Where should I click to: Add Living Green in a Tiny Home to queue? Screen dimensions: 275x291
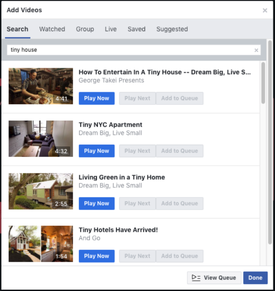click(x=179, y=203)
